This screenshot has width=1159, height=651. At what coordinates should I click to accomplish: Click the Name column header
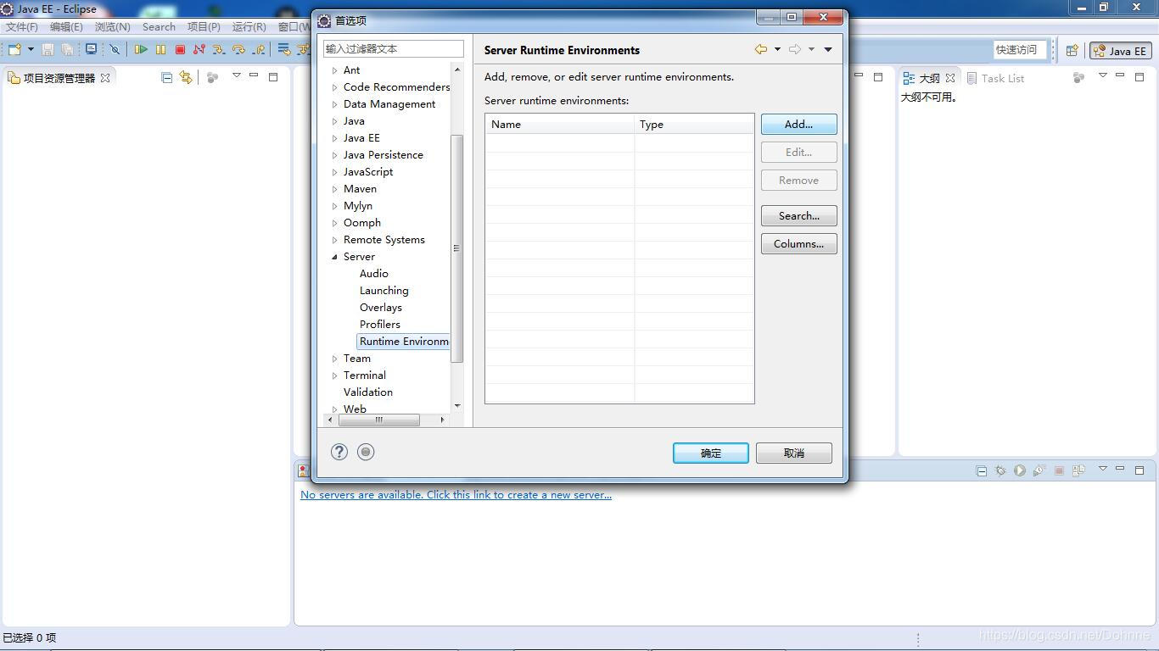(560, 124)
